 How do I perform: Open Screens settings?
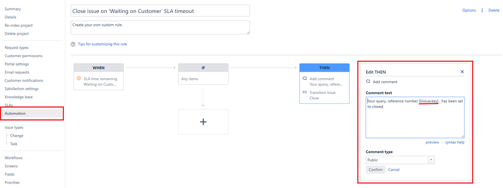click(x=11, y=166)
